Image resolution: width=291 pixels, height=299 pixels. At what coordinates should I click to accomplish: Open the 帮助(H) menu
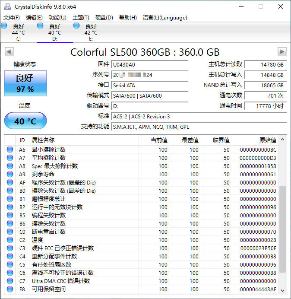tap(128, 18)
